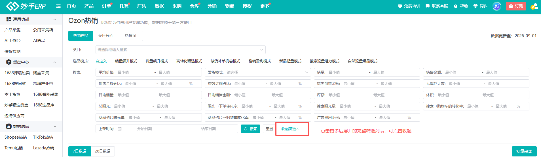Click the calendar icon in 上架时间
541x157 pixels.
click(120, 129)
